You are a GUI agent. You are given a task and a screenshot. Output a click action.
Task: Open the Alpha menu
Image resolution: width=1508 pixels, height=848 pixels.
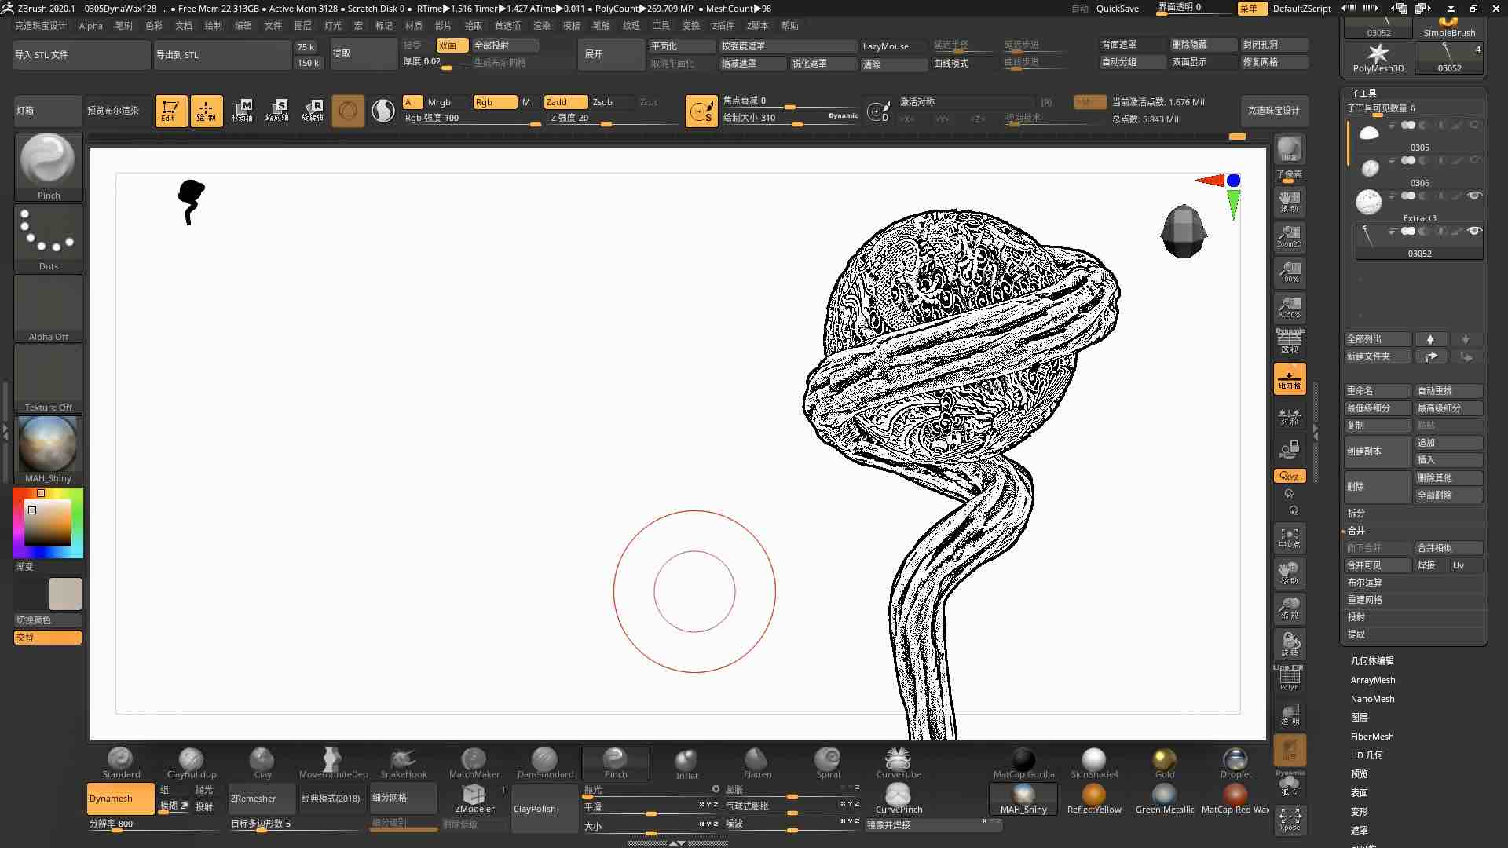(90, 25)
